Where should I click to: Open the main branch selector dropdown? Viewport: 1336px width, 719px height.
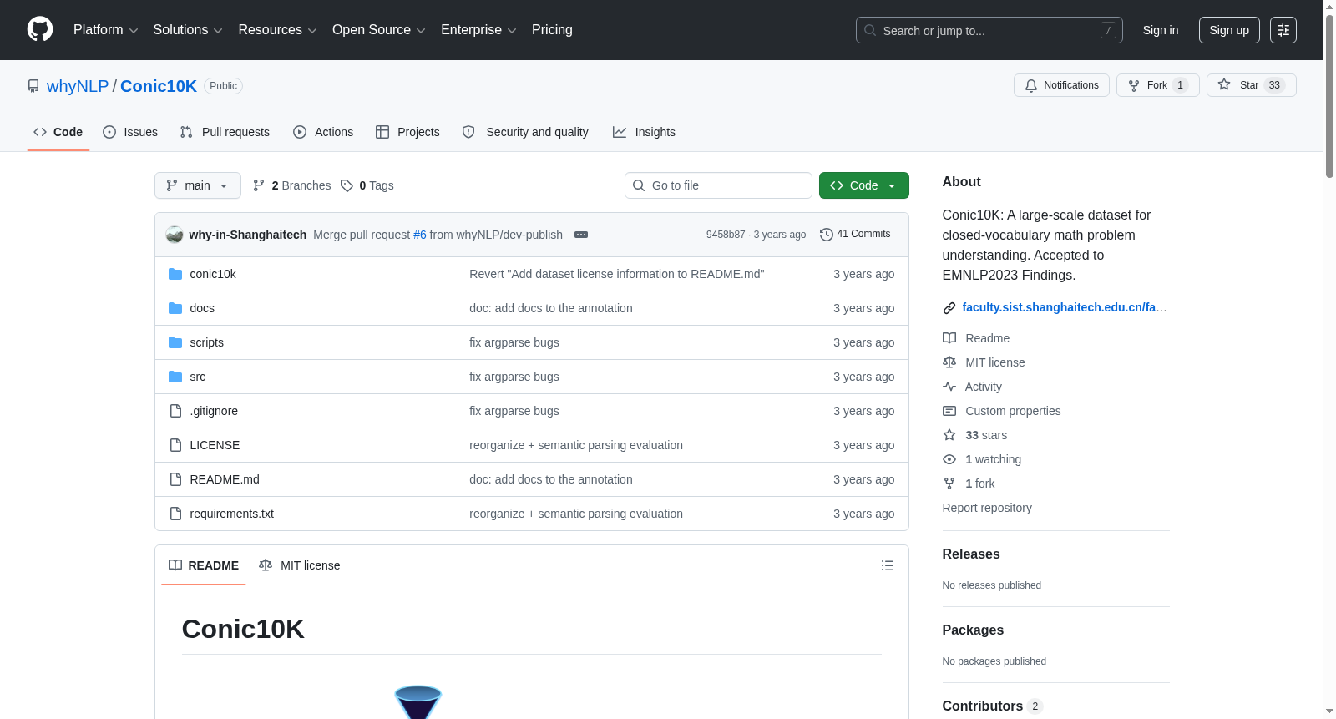(198, 185)
